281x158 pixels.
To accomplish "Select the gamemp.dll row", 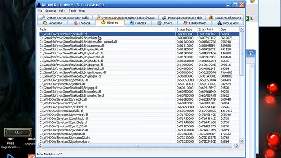I will point(139,46).
